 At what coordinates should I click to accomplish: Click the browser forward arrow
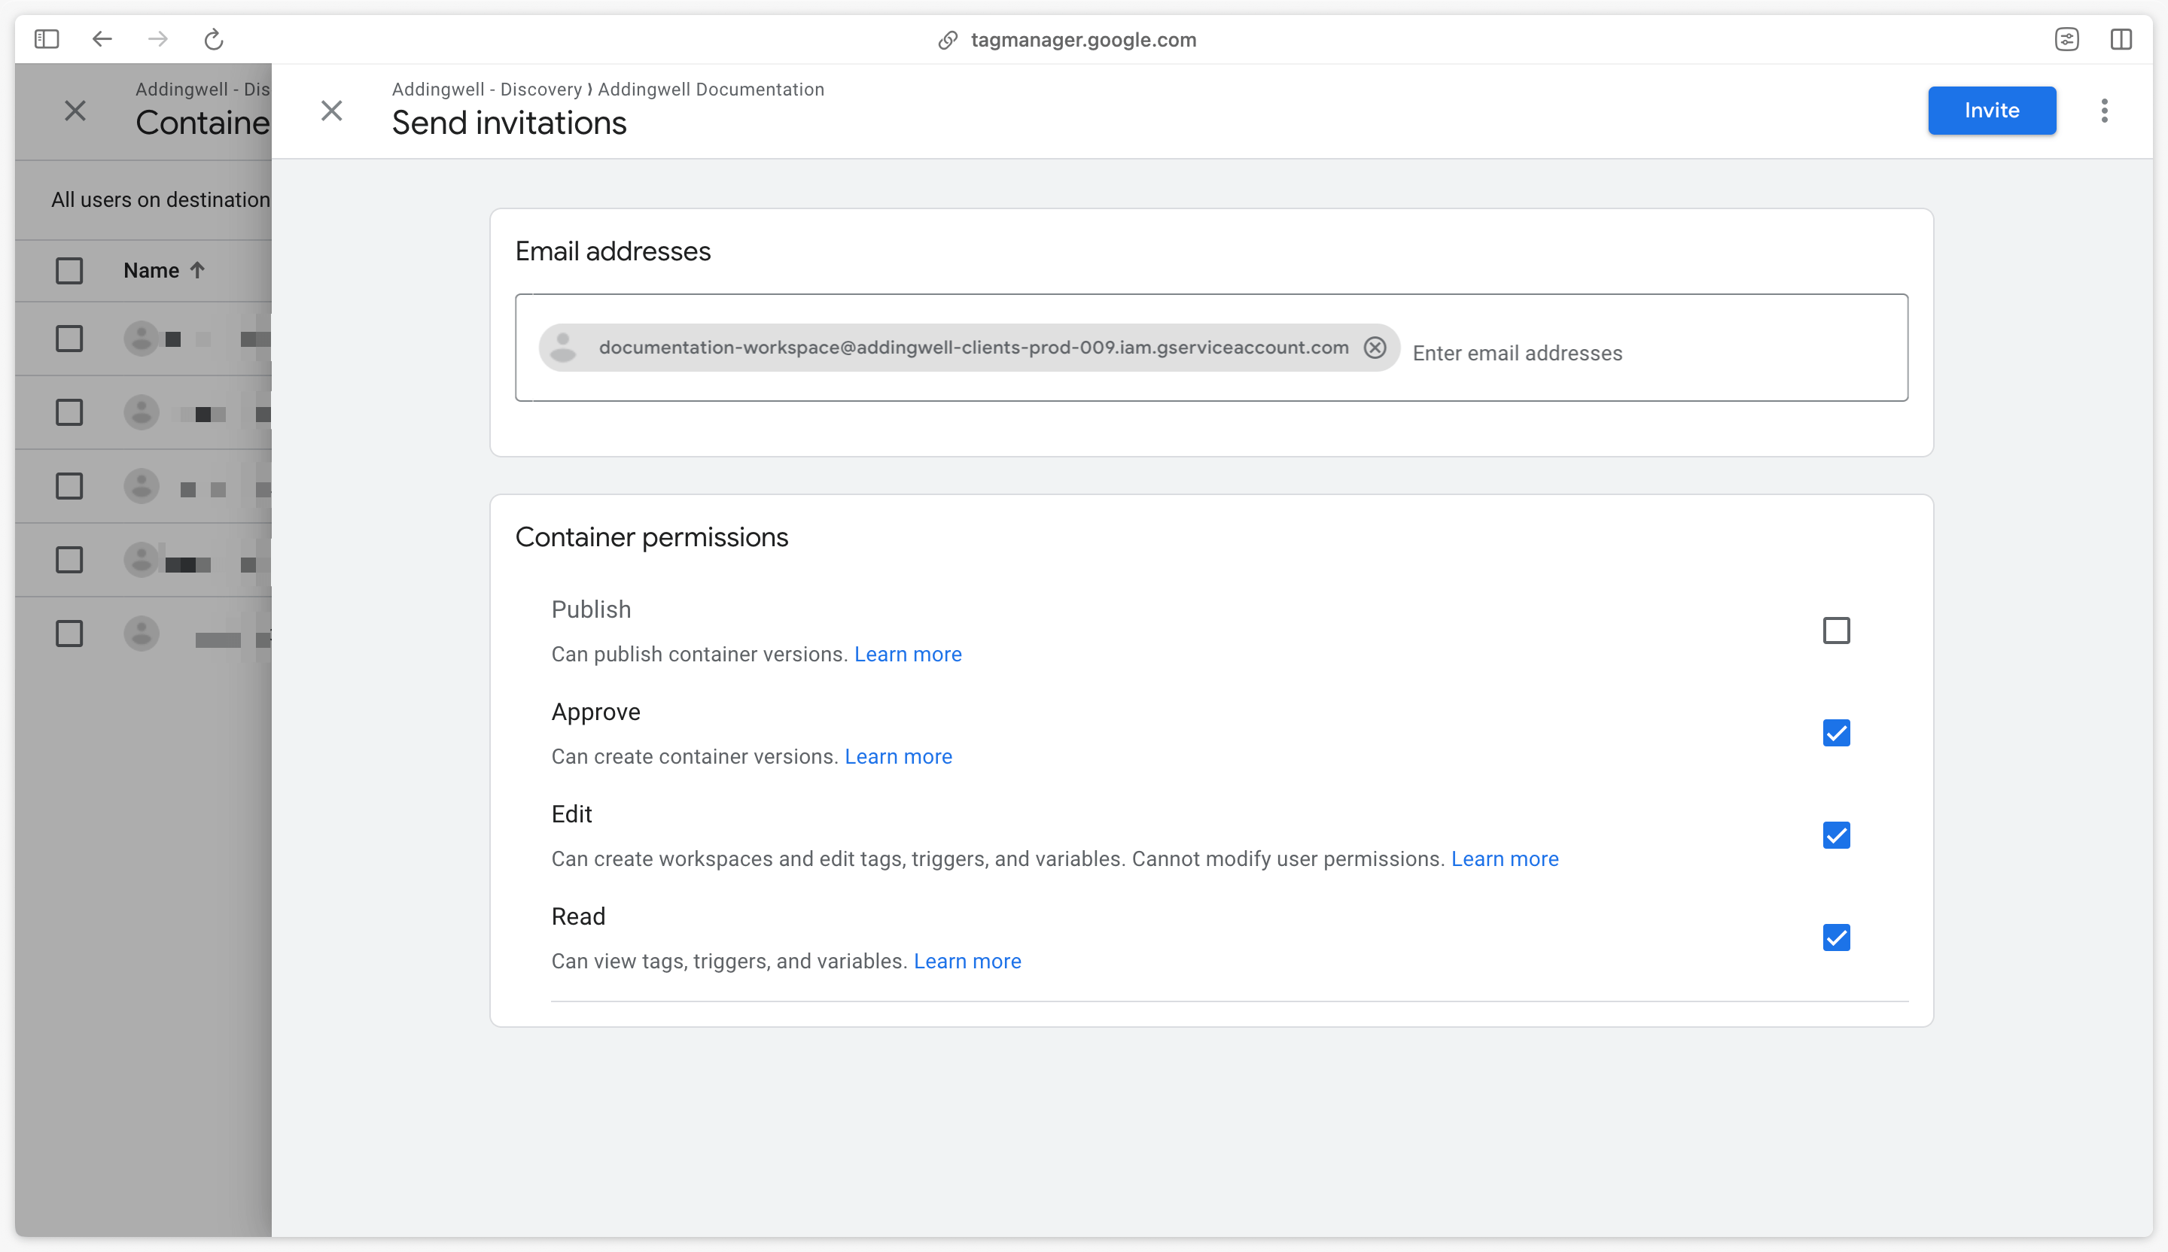coord(157,38)
